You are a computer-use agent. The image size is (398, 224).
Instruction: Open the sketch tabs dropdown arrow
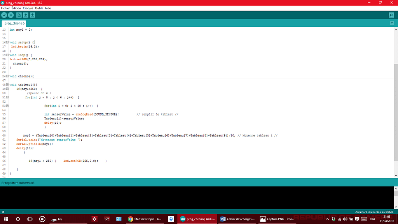(393, 23)
